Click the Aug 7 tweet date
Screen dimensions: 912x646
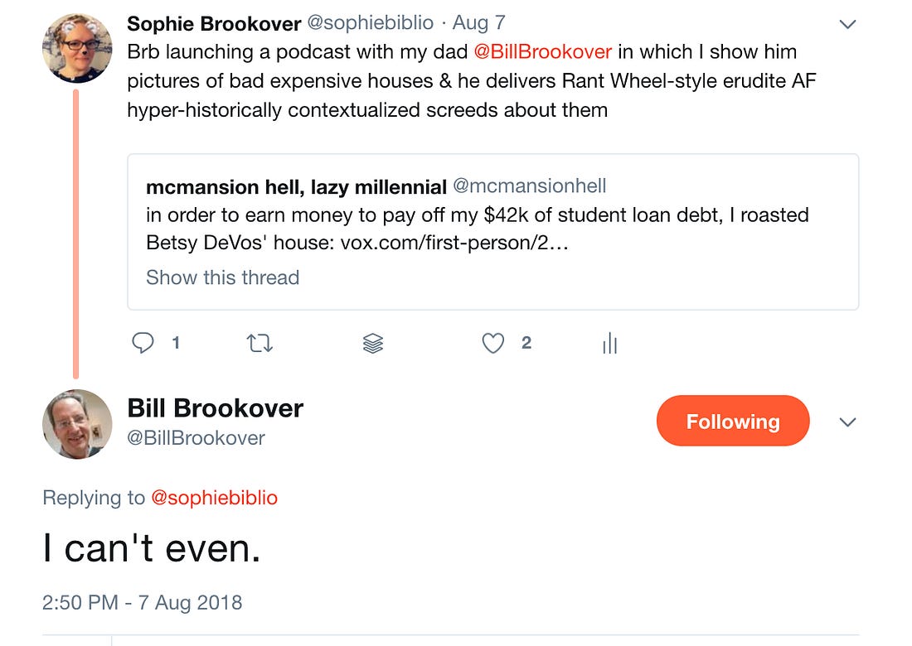[478, 23]
